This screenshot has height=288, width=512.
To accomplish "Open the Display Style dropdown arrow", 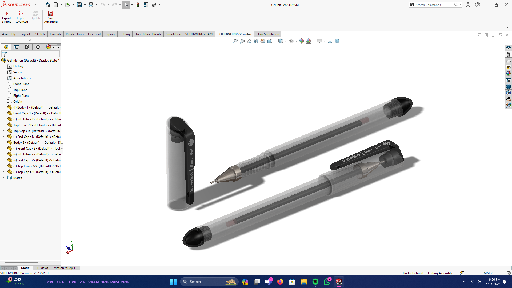I will (x=286, y=41).
